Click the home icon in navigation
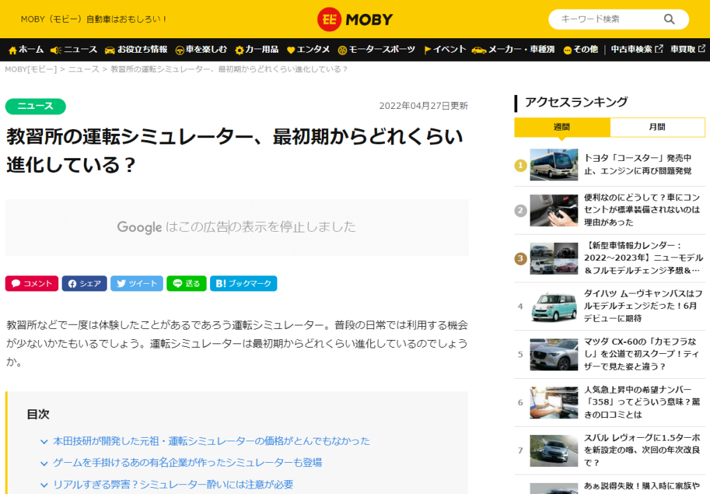The height and width of the screenshot is (494, 710). tap(12, 50)
